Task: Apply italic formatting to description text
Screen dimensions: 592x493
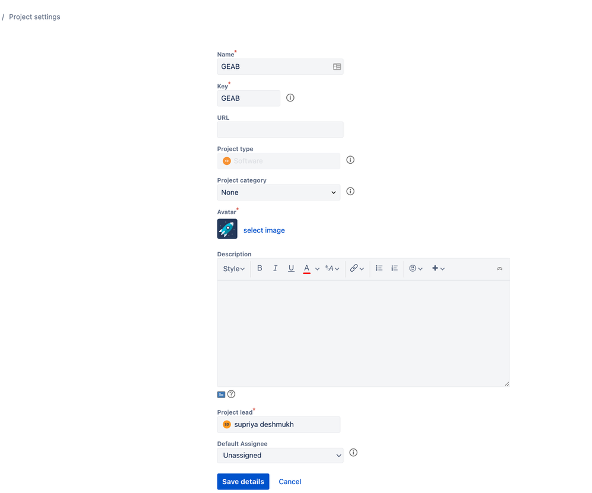Action: [x=275, y=268]
